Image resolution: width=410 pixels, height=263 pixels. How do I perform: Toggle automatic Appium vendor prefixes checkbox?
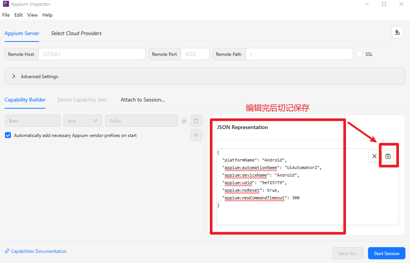click(x=8, y=135)
